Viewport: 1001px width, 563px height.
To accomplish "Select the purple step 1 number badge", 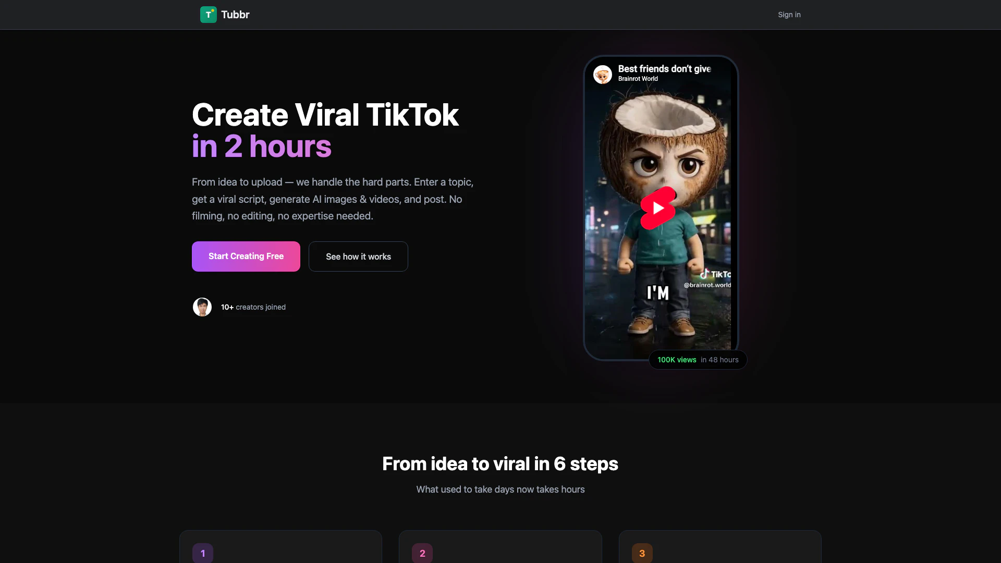I will pos(203,553).
